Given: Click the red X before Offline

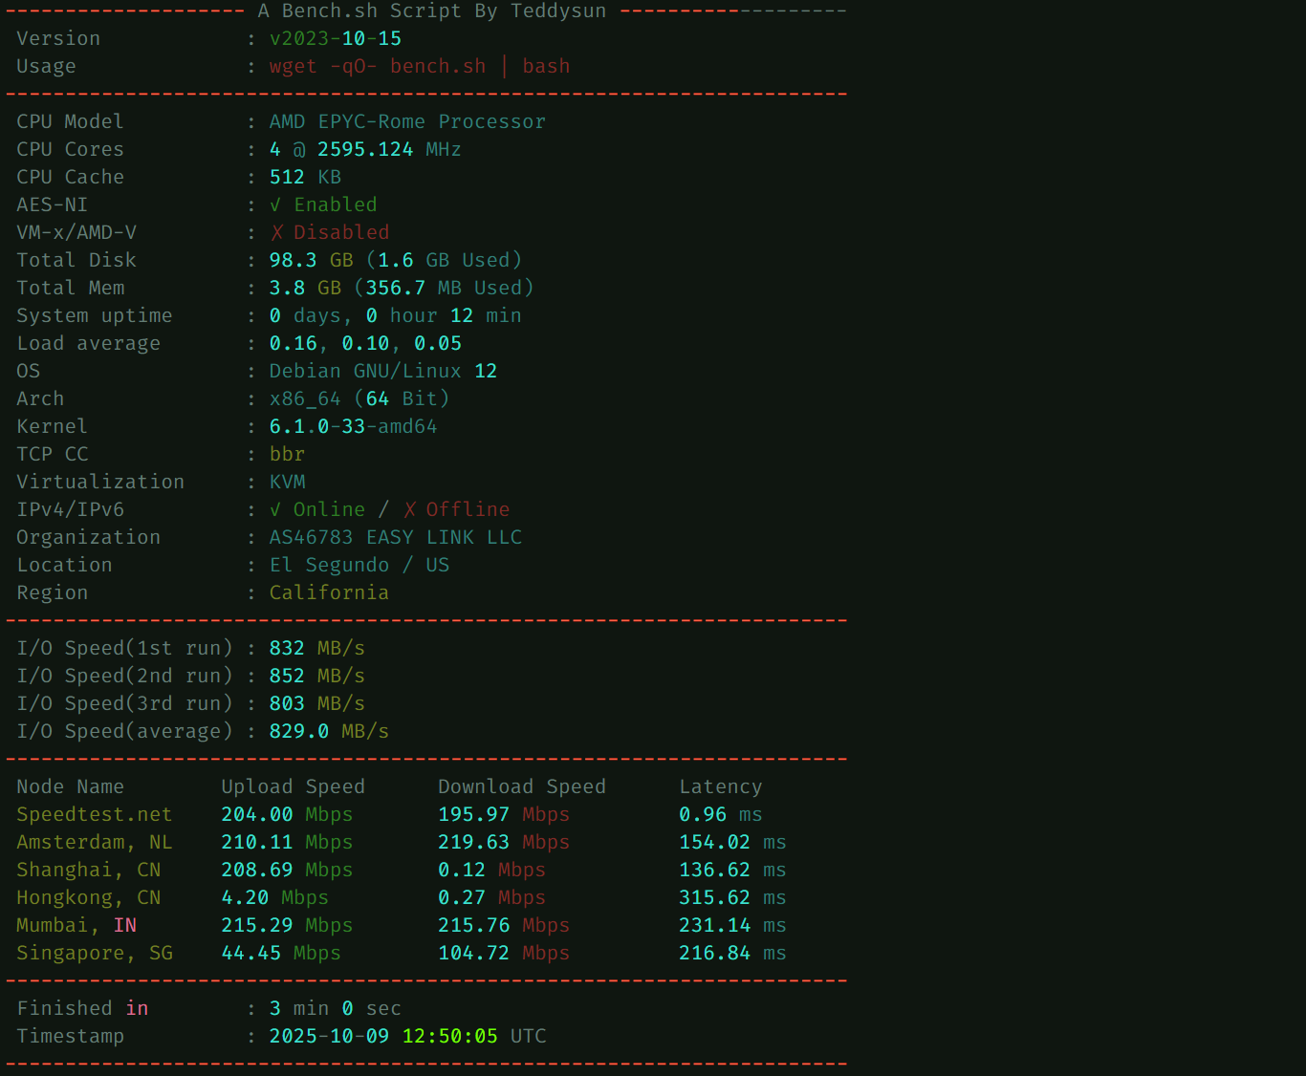Looking at the screenshot, I should [409, 510].
